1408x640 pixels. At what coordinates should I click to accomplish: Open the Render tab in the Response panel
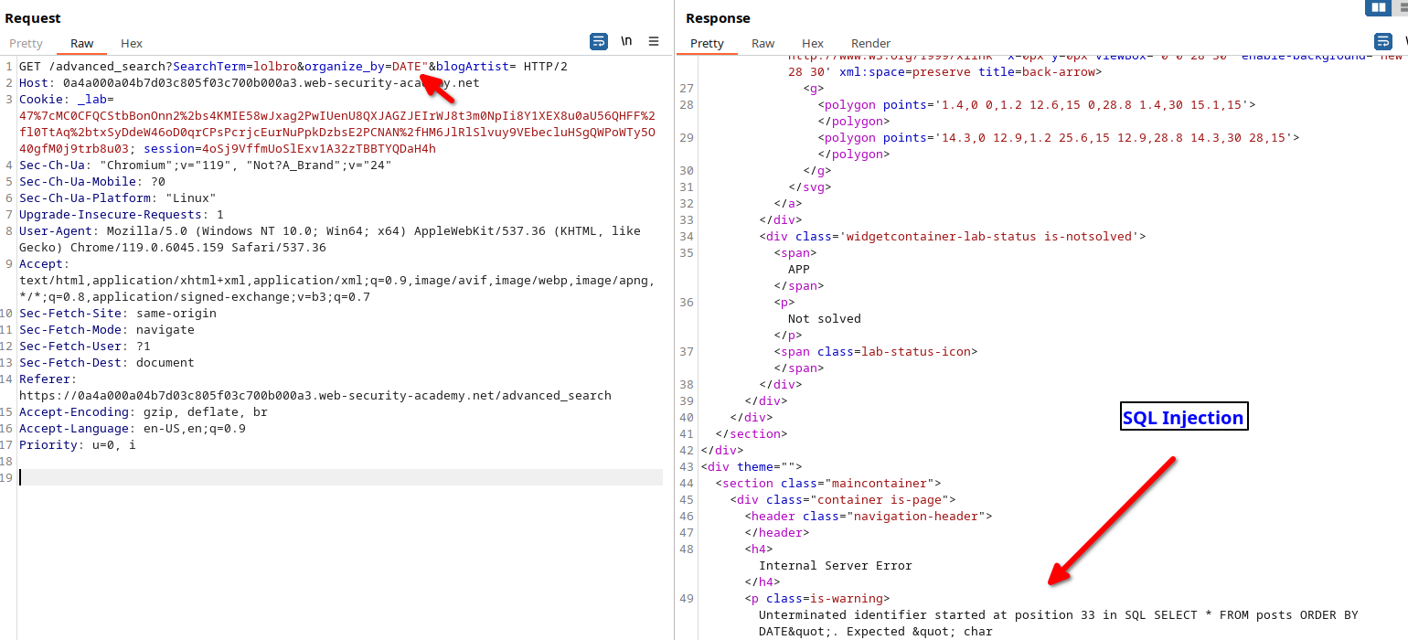pos(870,43)
